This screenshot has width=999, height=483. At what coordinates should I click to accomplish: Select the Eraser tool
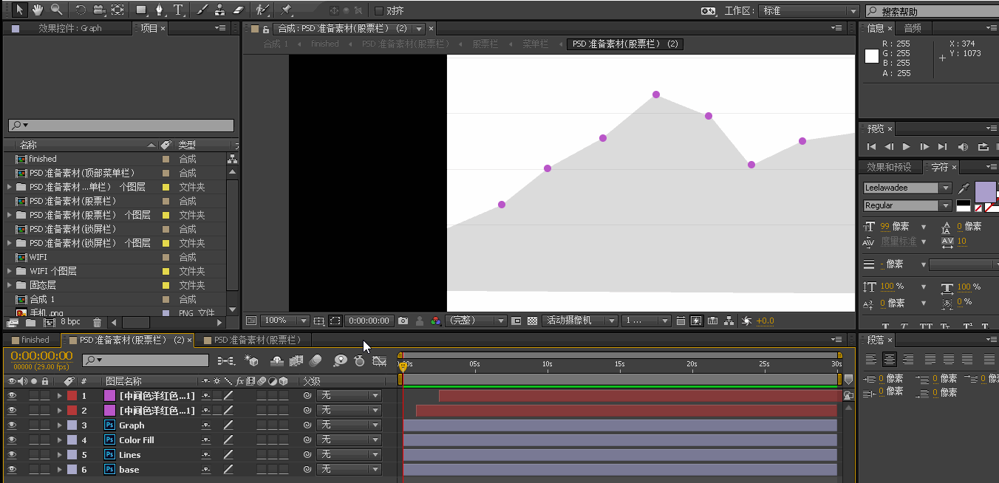238,10
